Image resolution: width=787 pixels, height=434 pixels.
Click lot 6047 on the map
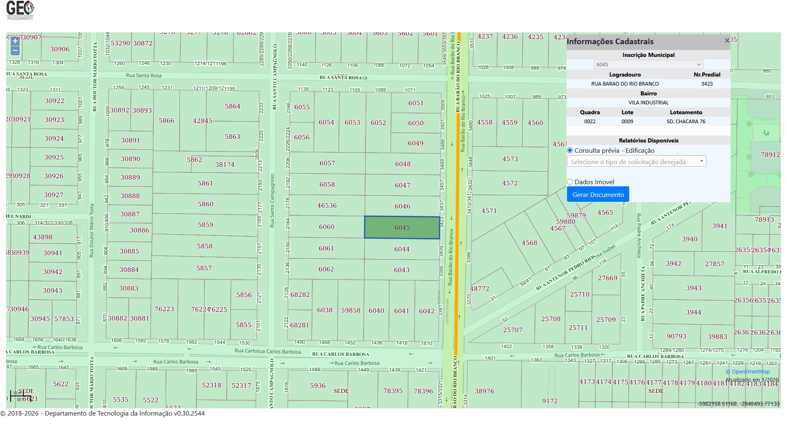pos(403,185)
